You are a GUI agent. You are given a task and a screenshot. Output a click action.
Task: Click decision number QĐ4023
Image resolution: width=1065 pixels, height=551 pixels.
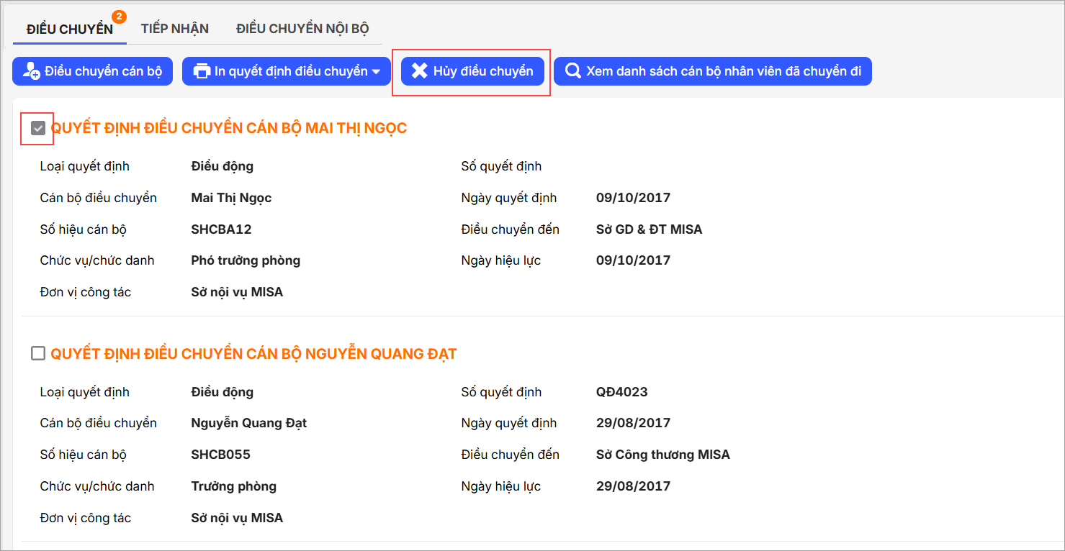(x=621, y=392)
